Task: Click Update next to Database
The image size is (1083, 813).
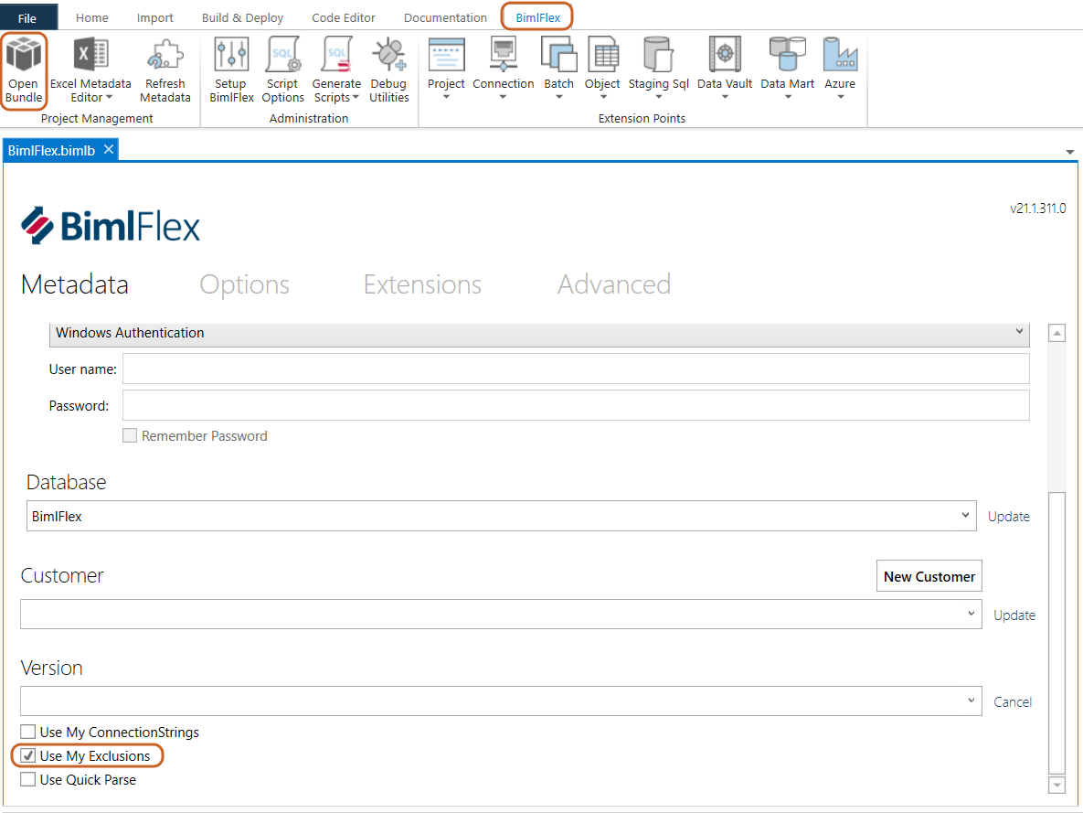Action: click(1008, 517)
